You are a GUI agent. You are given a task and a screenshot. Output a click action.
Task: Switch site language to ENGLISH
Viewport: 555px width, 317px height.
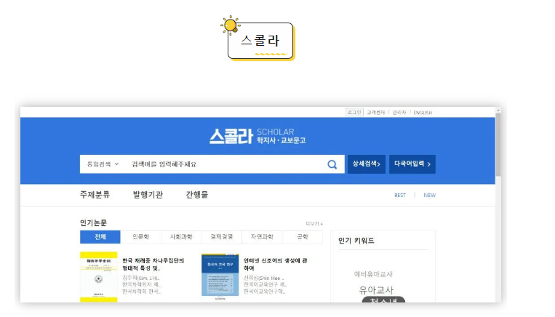(423, 113)
